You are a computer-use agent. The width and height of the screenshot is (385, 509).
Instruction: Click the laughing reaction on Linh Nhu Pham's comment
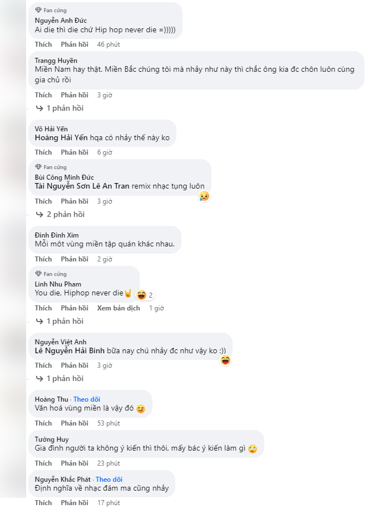[141, 295]
